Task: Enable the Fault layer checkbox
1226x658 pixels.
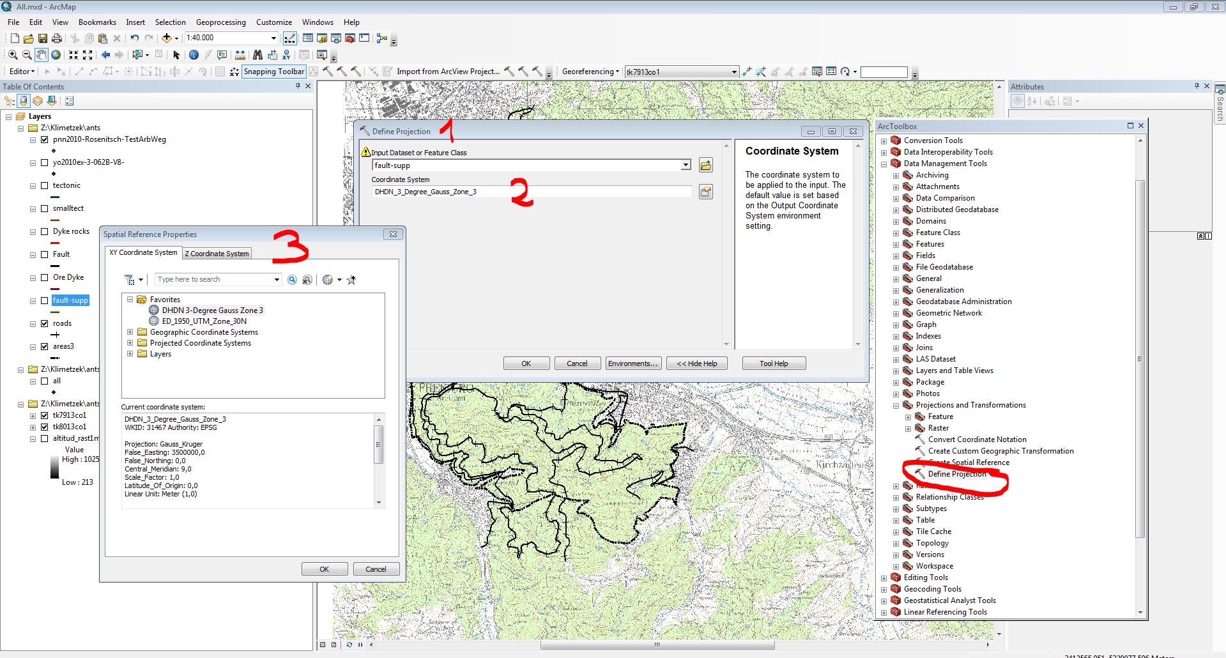Action: 45,254
